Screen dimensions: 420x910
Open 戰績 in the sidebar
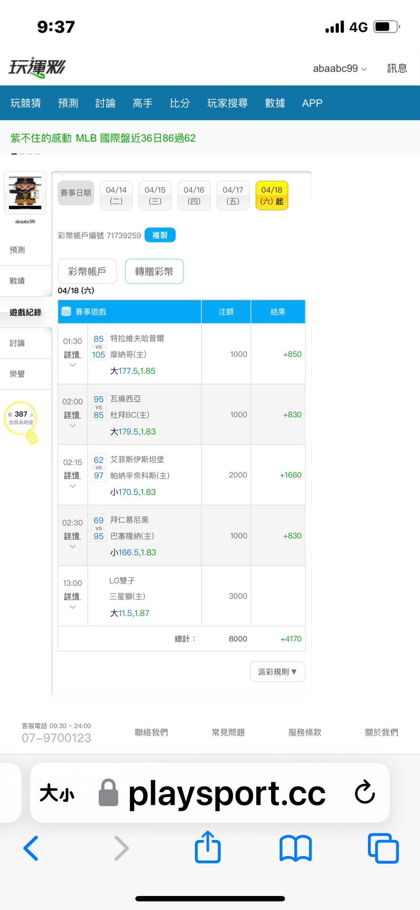(17, 281)
